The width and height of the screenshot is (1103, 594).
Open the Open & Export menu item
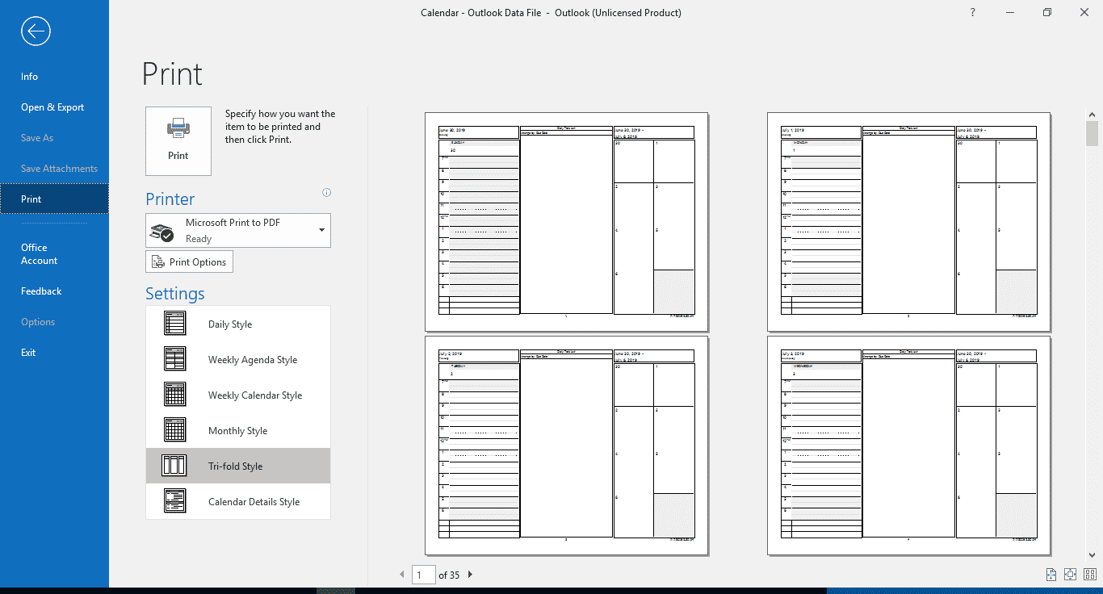click(x=52, y=107)
